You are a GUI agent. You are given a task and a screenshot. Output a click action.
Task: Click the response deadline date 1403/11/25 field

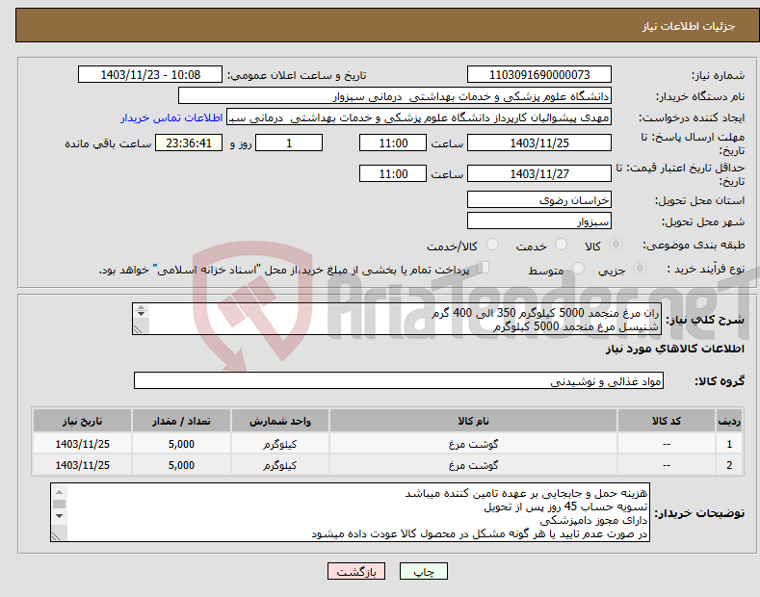(x=539, y=143)
